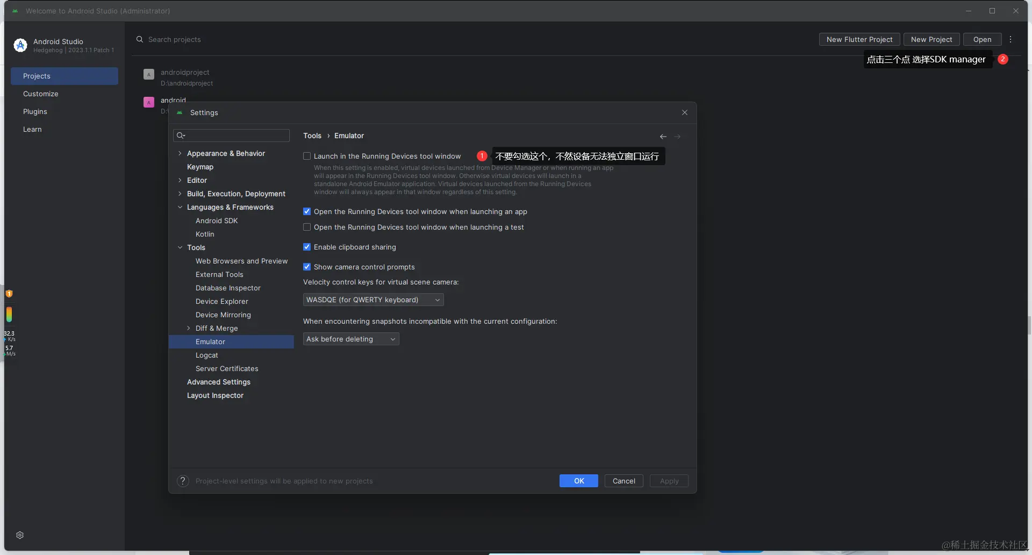Viewport: 1032px width, 555px height.
Task: Click the OK button in Settings
Action: coord(579,481)
